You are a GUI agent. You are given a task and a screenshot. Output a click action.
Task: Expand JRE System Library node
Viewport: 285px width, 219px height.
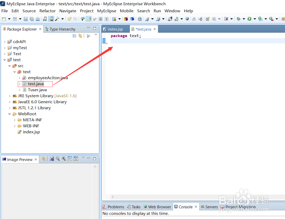[9, 96]
